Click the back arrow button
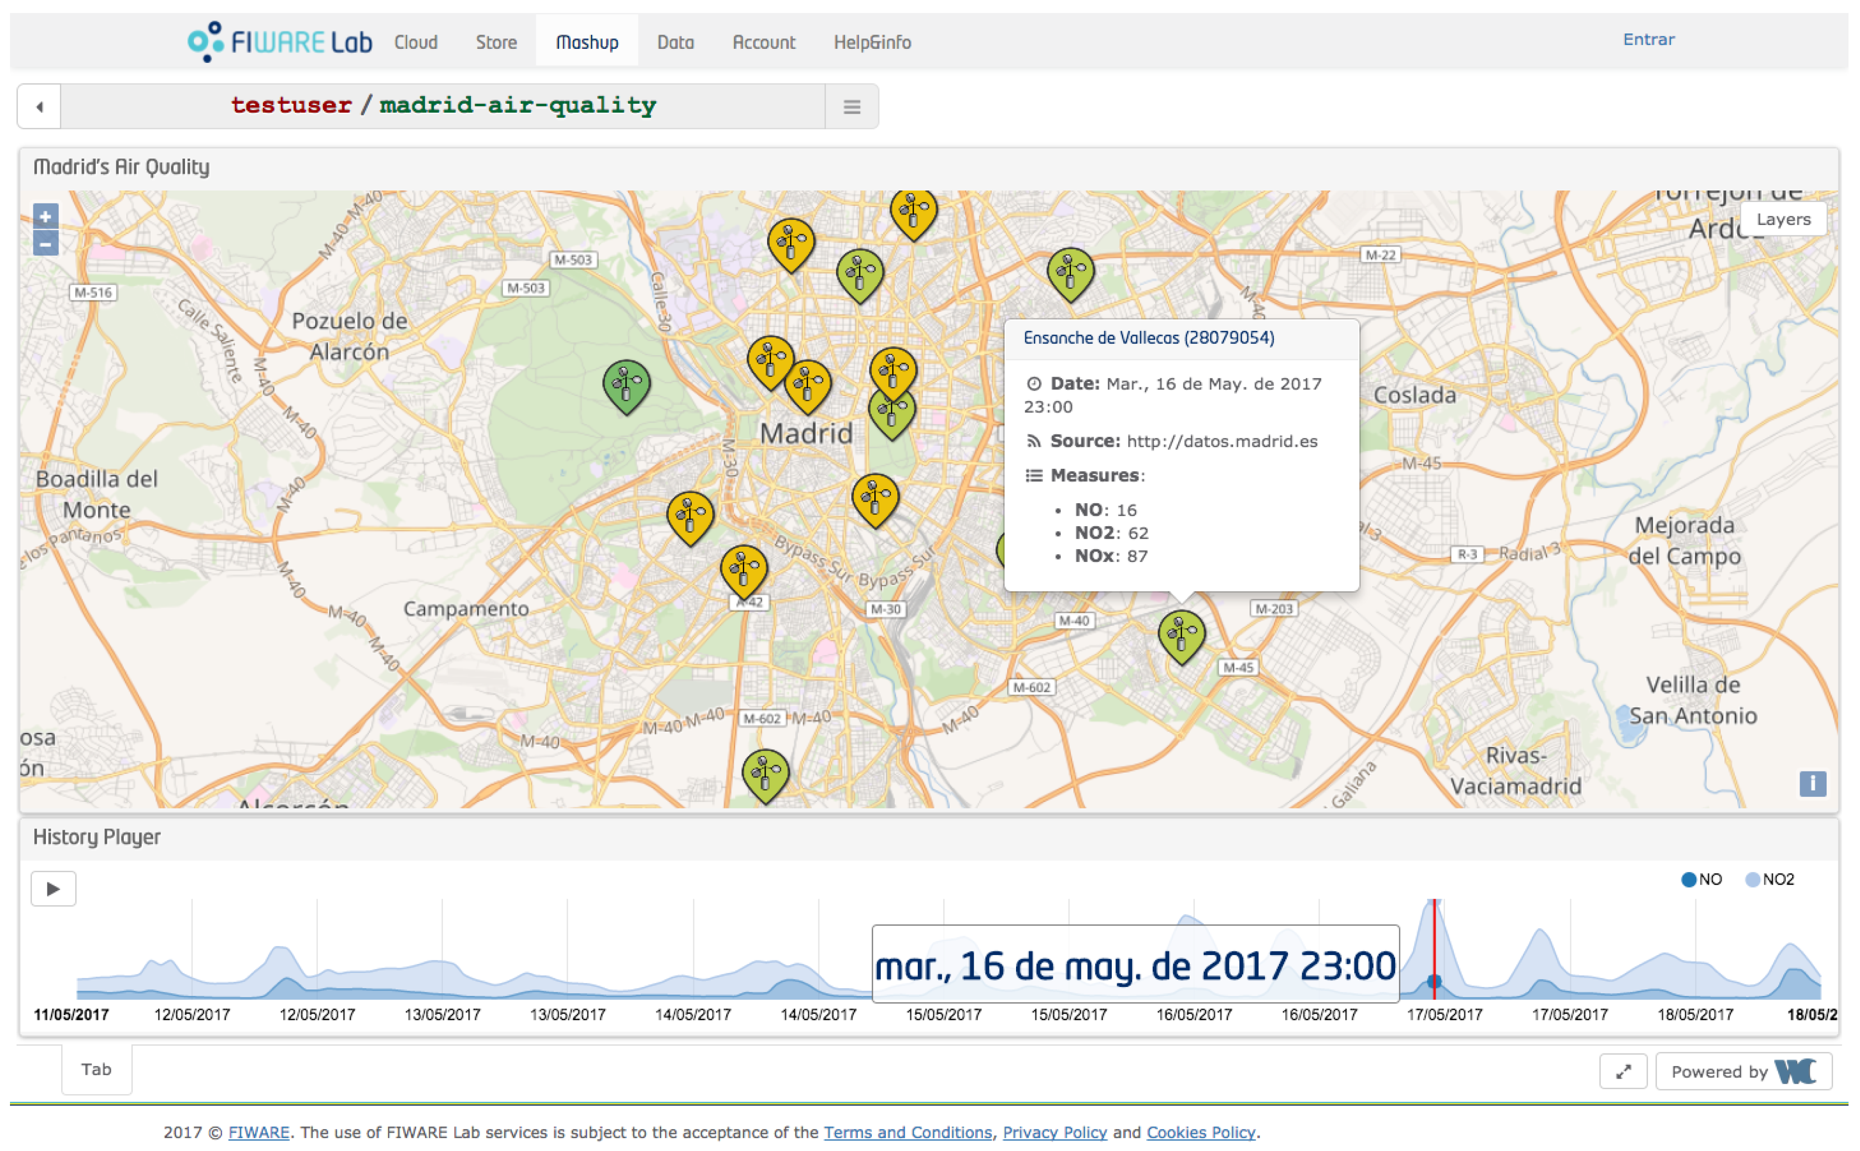Viewport: 1860px width, 1151px height. 39,107
